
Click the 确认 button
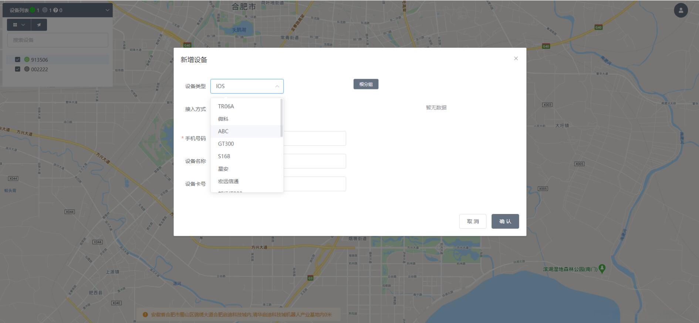505,221
